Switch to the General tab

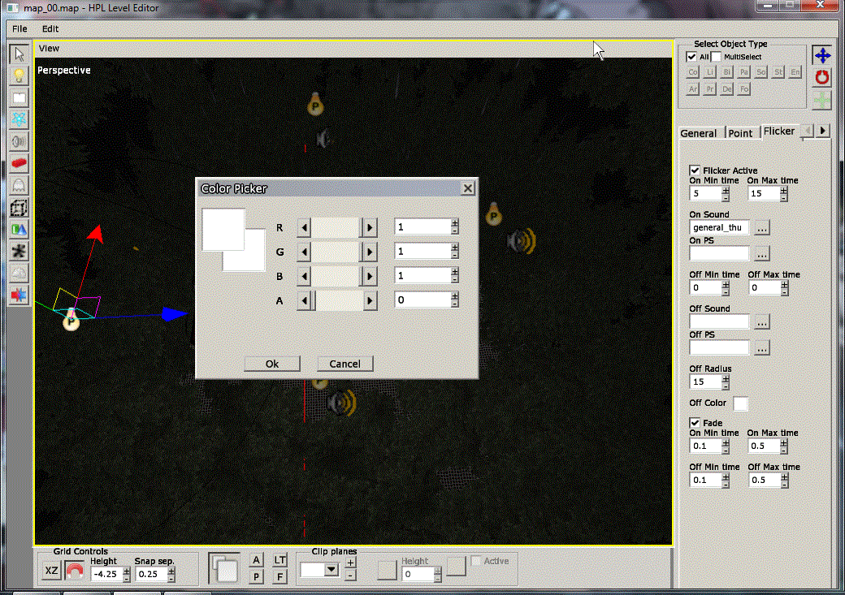[x=698, y=133]
